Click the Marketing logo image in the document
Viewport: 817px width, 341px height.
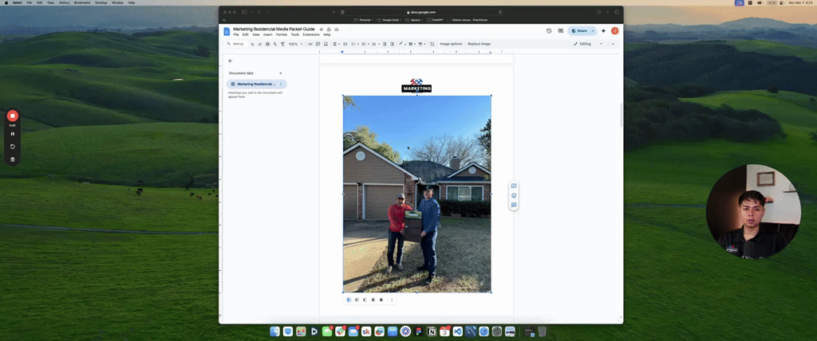416,85
